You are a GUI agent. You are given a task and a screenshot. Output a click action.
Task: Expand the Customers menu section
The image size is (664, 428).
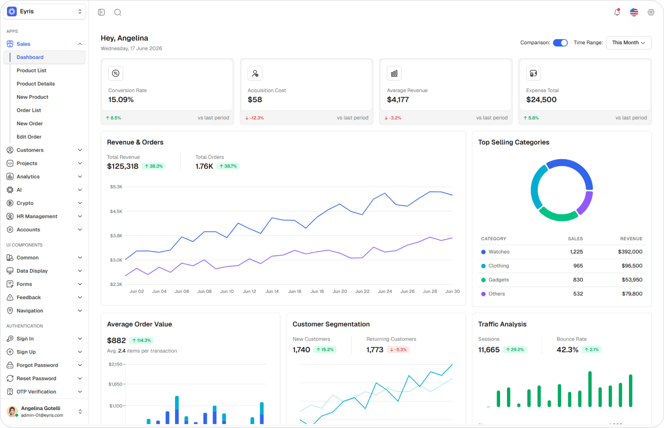coord(44,150)
